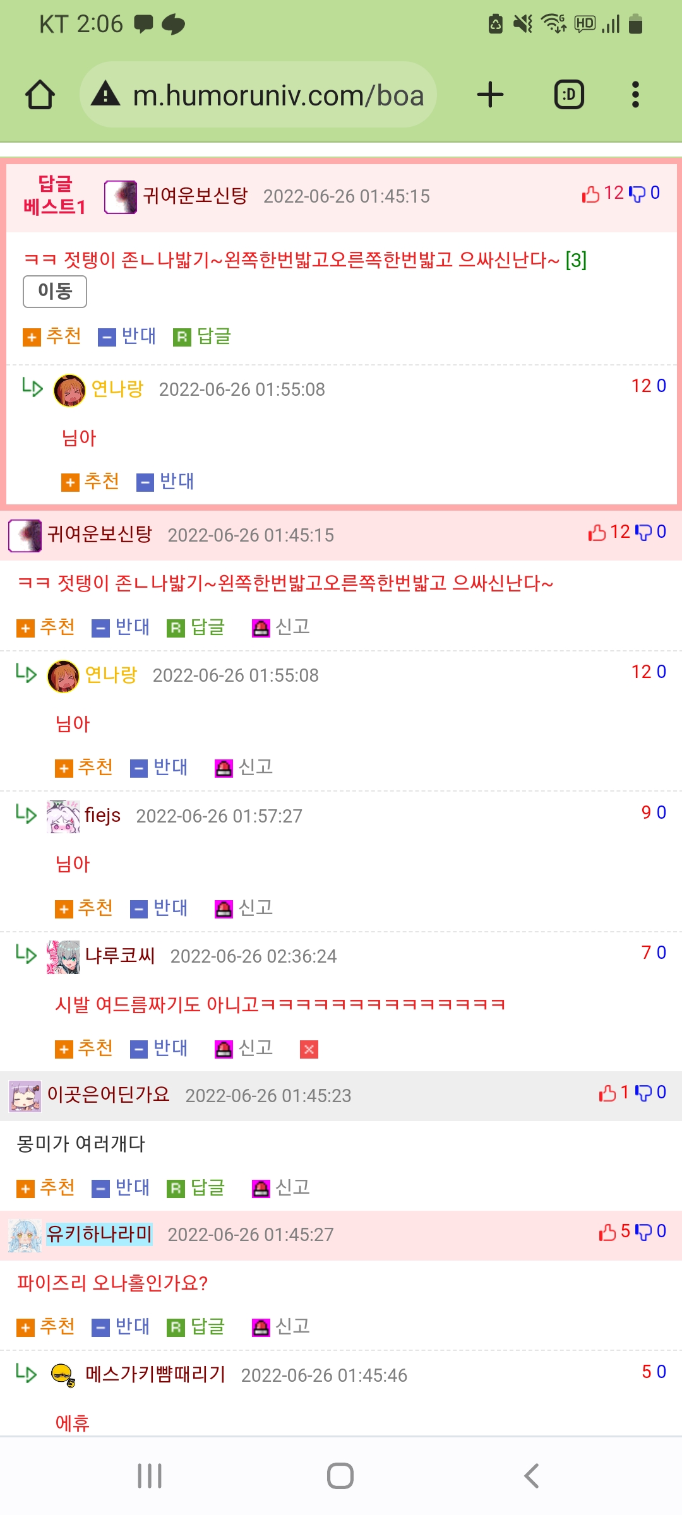
Task: Delete 냐루코씨 comment with red X
Action: (309, 1049)
